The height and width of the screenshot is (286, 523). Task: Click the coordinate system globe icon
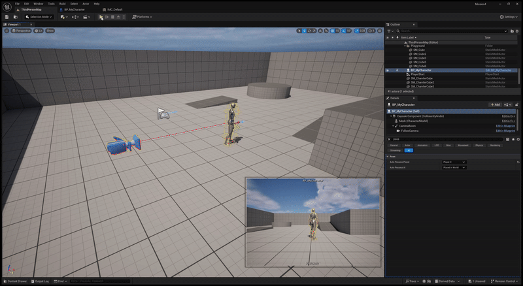[x=320, y=31]
